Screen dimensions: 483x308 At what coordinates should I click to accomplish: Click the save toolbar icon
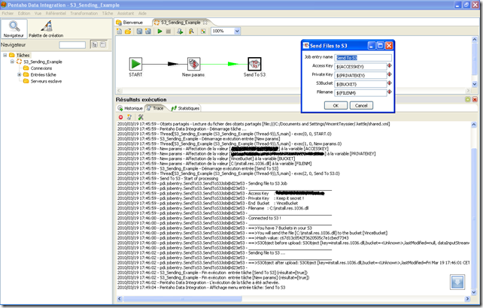(139, 31)
